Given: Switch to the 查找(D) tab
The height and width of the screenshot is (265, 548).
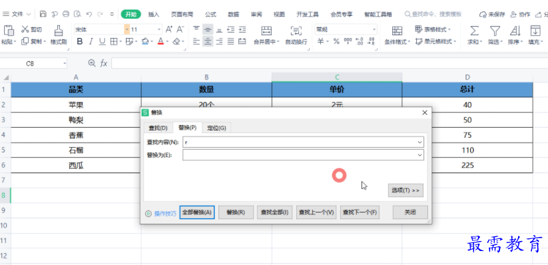Looking at the screenshot, I should [x=158, y=128].
